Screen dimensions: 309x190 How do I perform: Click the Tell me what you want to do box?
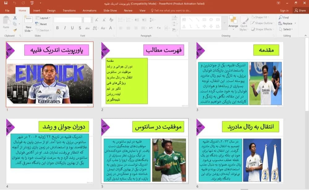pyautogui.click(x=171, y=10)
